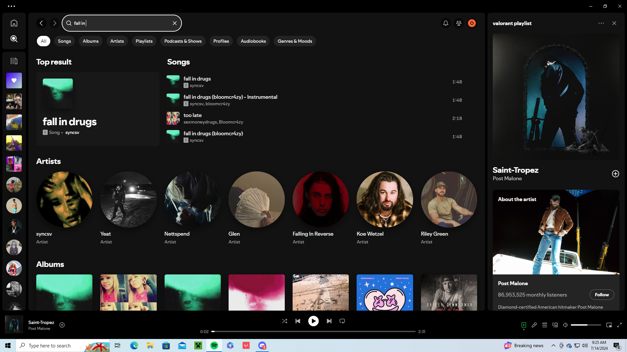Image resolution: width=627 pixels, height=352 pixels.
Task: Filter results by Artists
Action: (x=117, y=41)
